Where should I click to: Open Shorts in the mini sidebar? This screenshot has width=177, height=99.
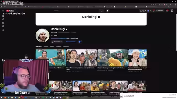tap(3, 19)
